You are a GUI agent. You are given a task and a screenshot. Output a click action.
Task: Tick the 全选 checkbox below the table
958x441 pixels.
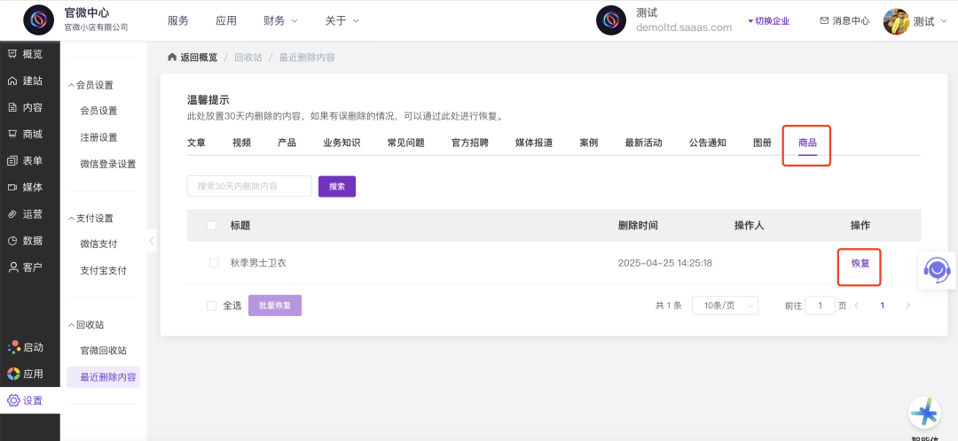(211, 306)
